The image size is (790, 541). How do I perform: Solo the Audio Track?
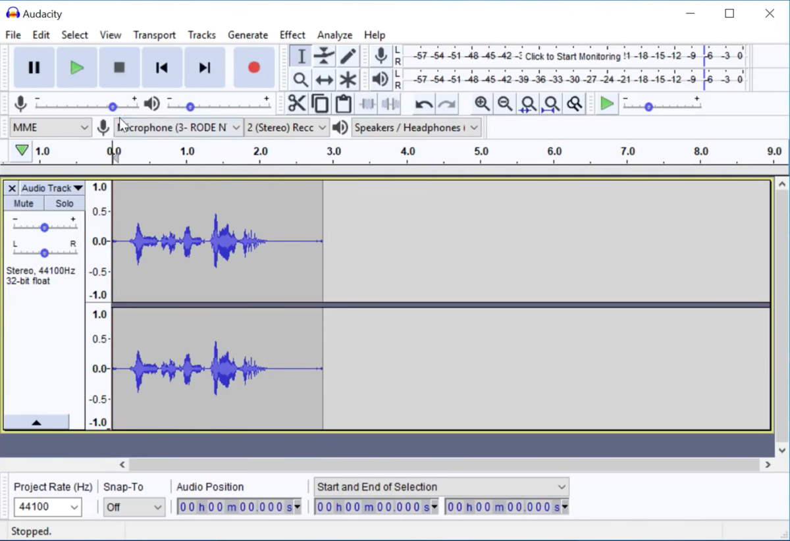(65, 203)
